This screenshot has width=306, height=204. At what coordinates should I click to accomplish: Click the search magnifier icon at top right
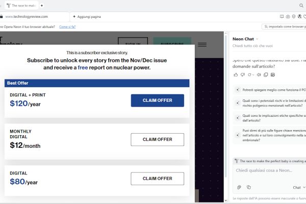click(301, 6)
